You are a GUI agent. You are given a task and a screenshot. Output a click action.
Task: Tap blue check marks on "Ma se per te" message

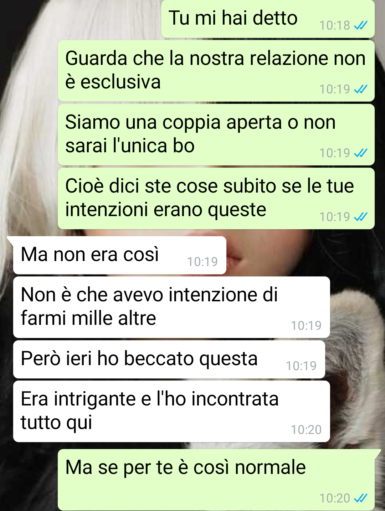(360, 498)
